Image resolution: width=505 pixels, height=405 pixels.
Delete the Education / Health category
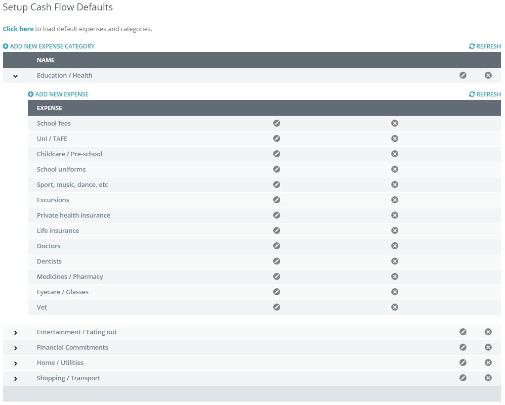[488, 75]
